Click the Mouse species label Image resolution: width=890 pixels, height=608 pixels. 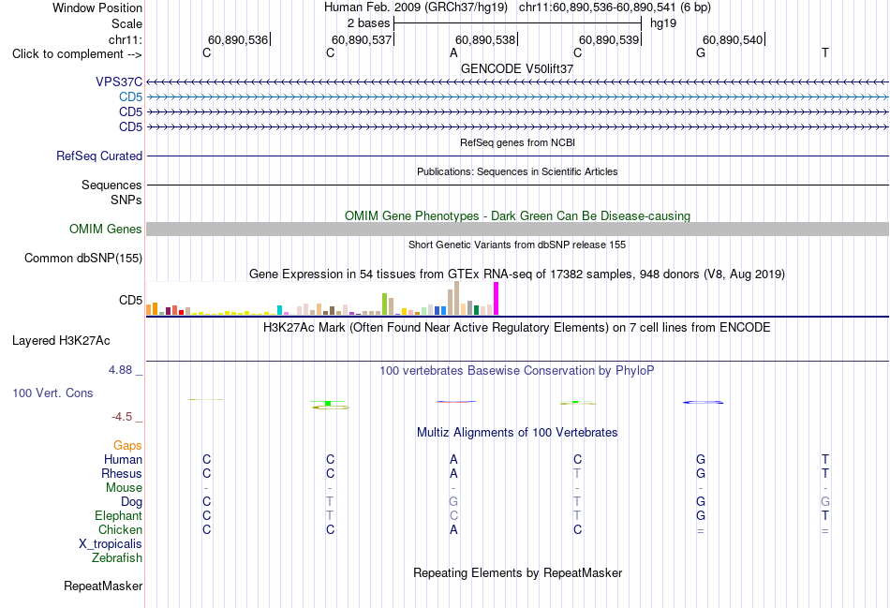pos(124,488)
